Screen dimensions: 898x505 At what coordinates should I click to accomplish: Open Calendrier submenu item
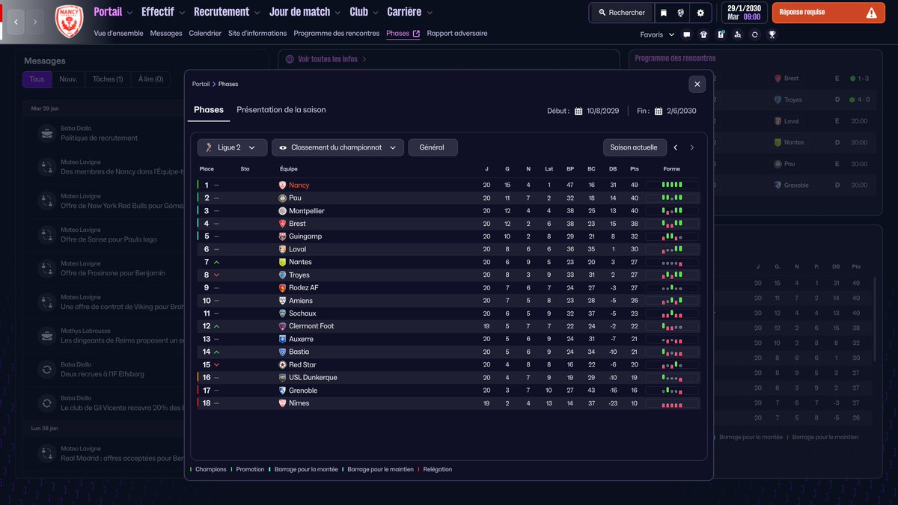(205, 34)
